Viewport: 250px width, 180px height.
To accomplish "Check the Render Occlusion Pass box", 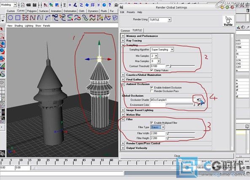I will point(152,91).
